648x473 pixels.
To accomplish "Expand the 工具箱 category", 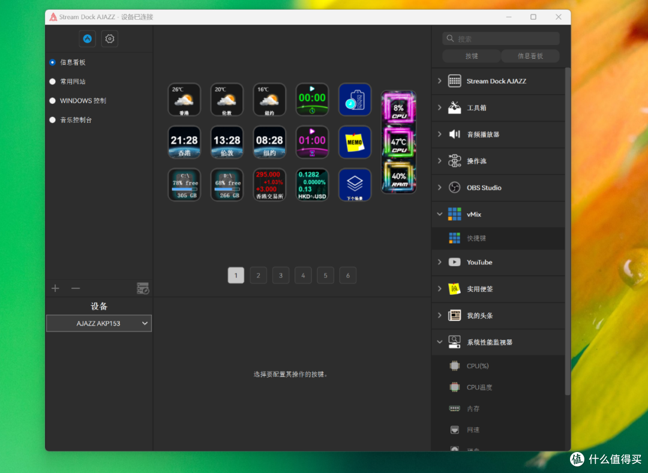I will [440, 108].
